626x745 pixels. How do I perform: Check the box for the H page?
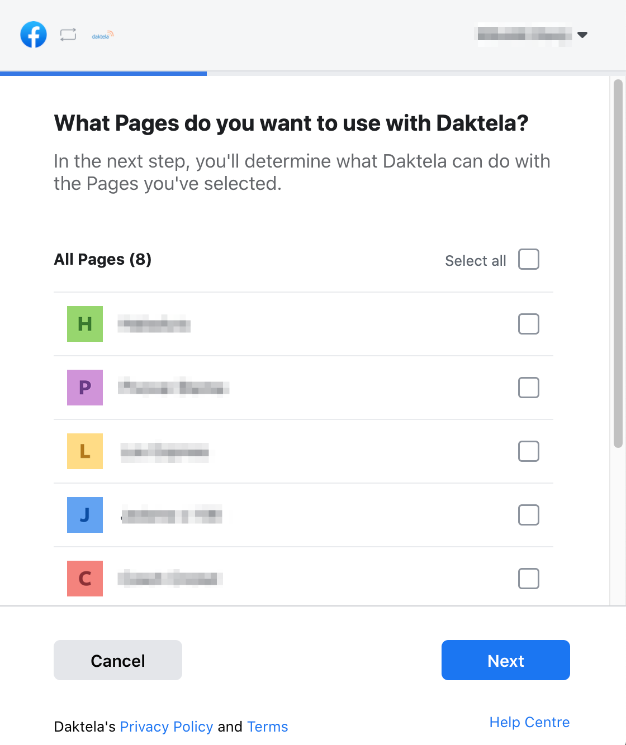529,324
